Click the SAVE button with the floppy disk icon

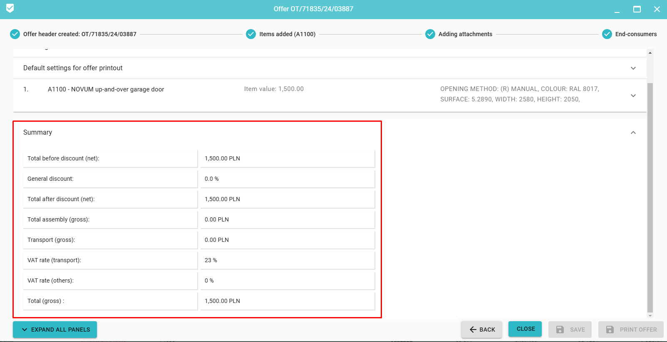coord(570,330)
